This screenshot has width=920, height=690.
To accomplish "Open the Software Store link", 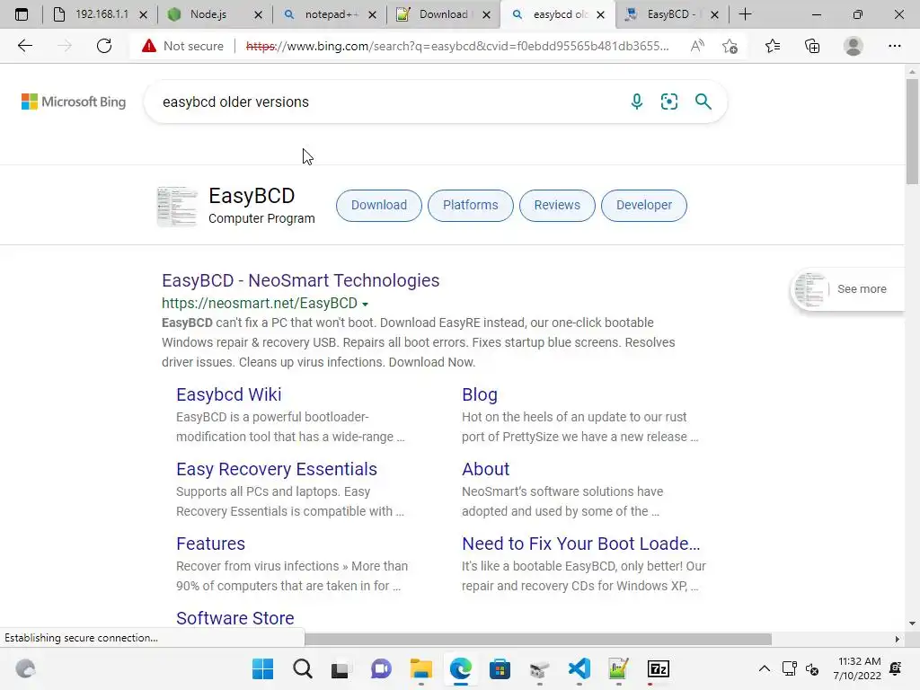I will pyautogui.click(x=234, y=618).
